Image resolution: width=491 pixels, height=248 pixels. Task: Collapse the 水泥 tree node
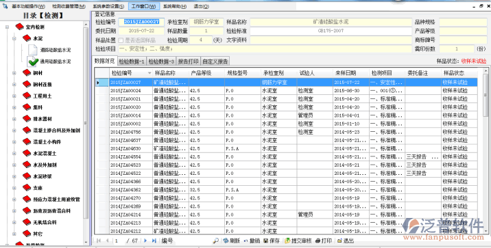(14, 38)
